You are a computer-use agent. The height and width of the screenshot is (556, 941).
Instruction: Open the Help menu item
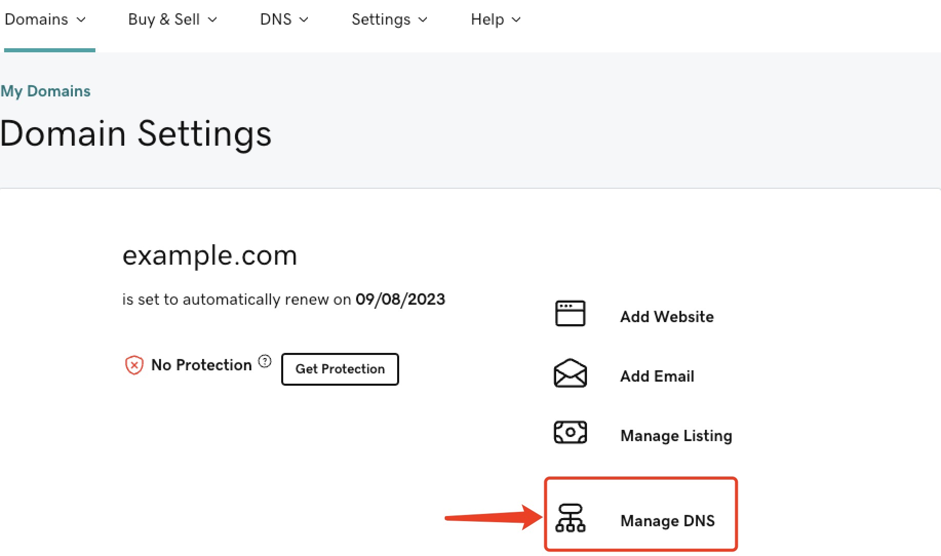[487, 19]
